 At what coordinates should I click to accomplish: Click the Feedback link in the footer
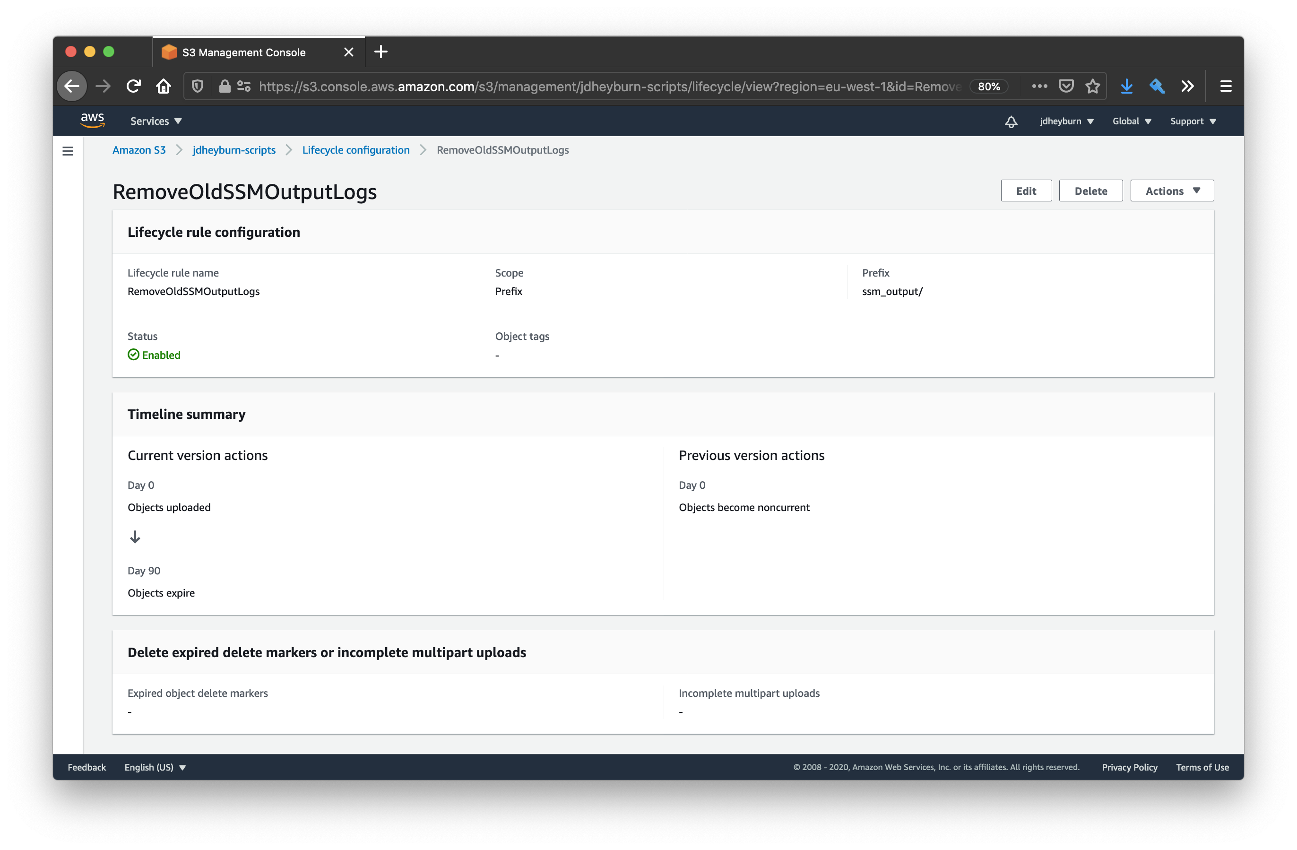pos(86,767)
